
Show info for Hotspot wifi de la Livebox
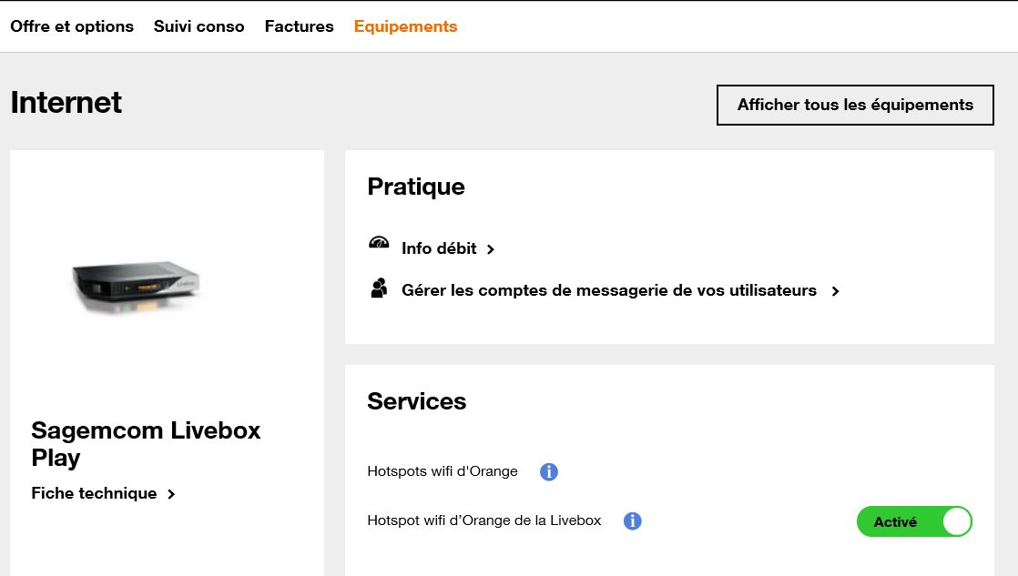click(x=633, y=521)
